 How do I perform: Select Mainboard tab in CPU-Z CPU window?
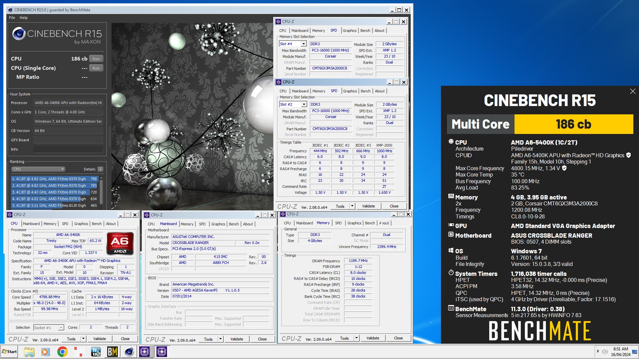(x=31, y=224)
